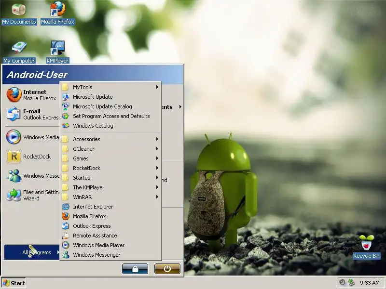Select Microsoft Update Catalog text entry
Screen dimensions: 386x289
point(102,106)
